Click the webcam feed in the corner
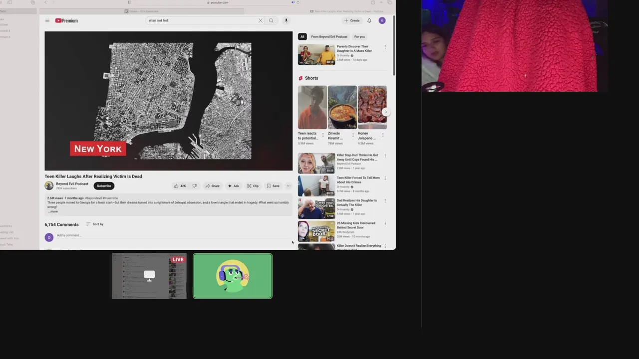This screenshot has width=639, height=359. tap(515, 46)
